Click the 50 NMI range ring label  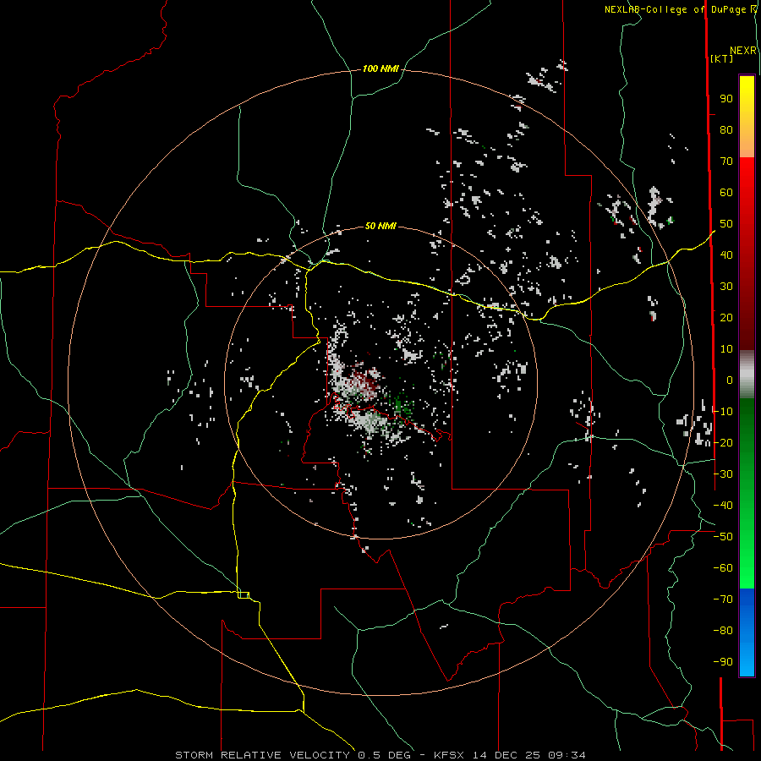380,226
